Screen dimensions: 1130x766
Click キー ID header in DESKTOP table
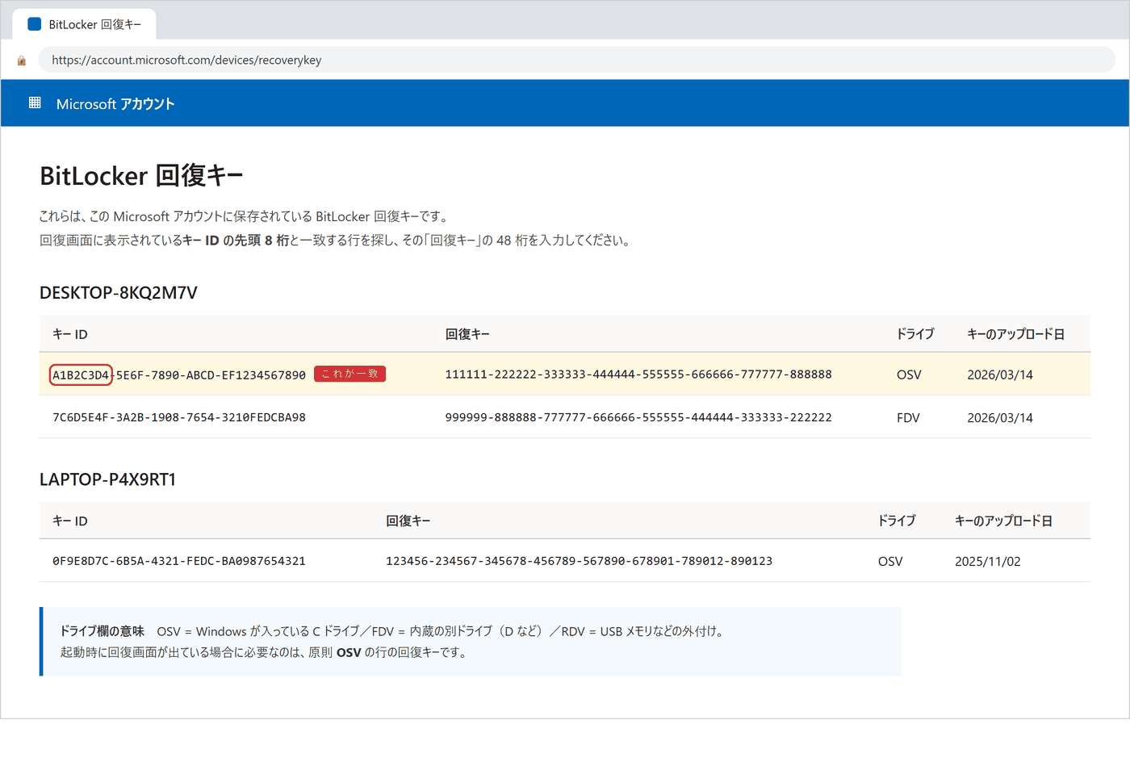click(x=70, y=334)
